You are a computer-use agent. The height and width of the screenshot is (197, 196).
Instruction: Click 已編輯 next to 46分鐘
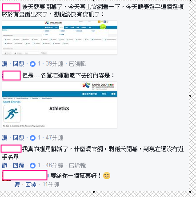pos(77,165)
